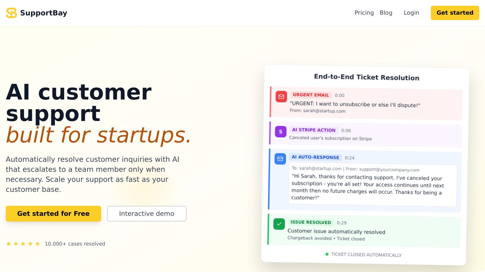
Task: Select the URGENT EMAIL tag
Action: [311, 95]
